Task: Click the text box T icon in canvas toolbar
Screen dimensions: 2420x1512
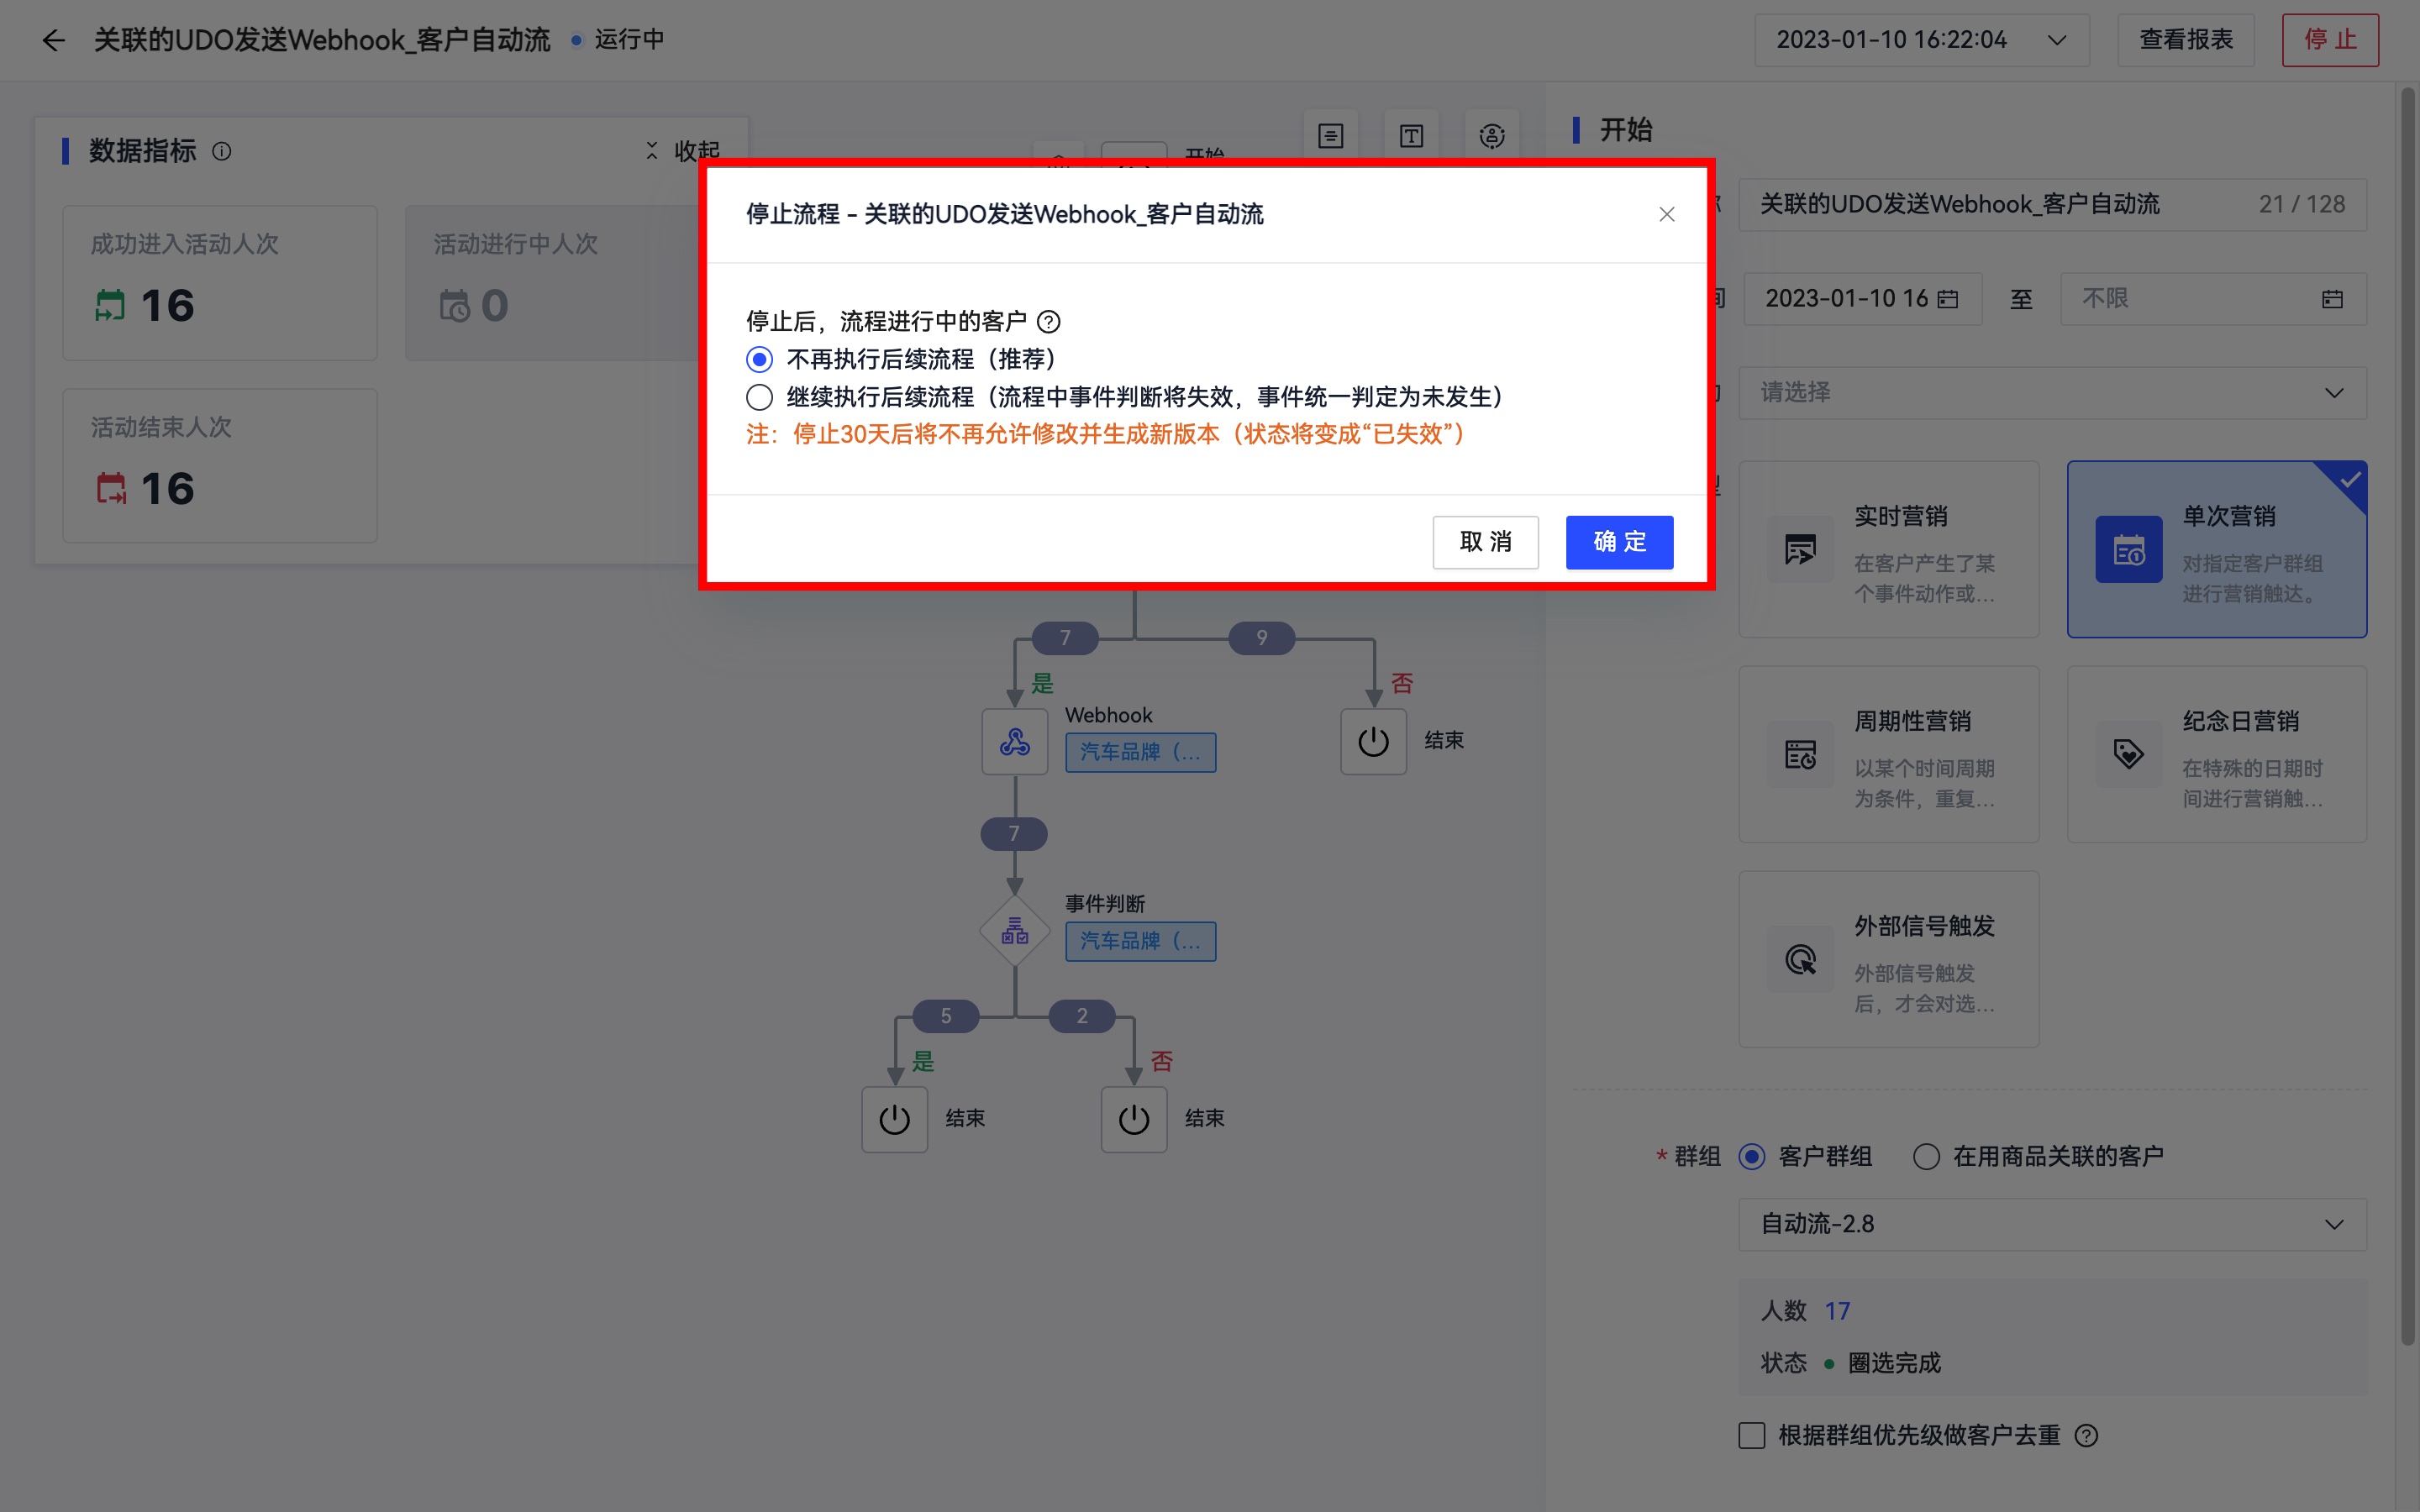Action: [x=1411, y=136]
